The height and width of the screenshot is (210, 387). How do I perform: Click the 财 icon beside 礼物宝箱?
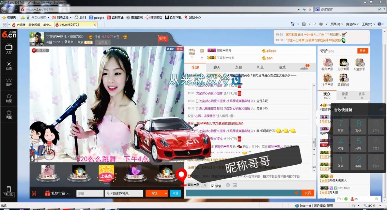34,193
